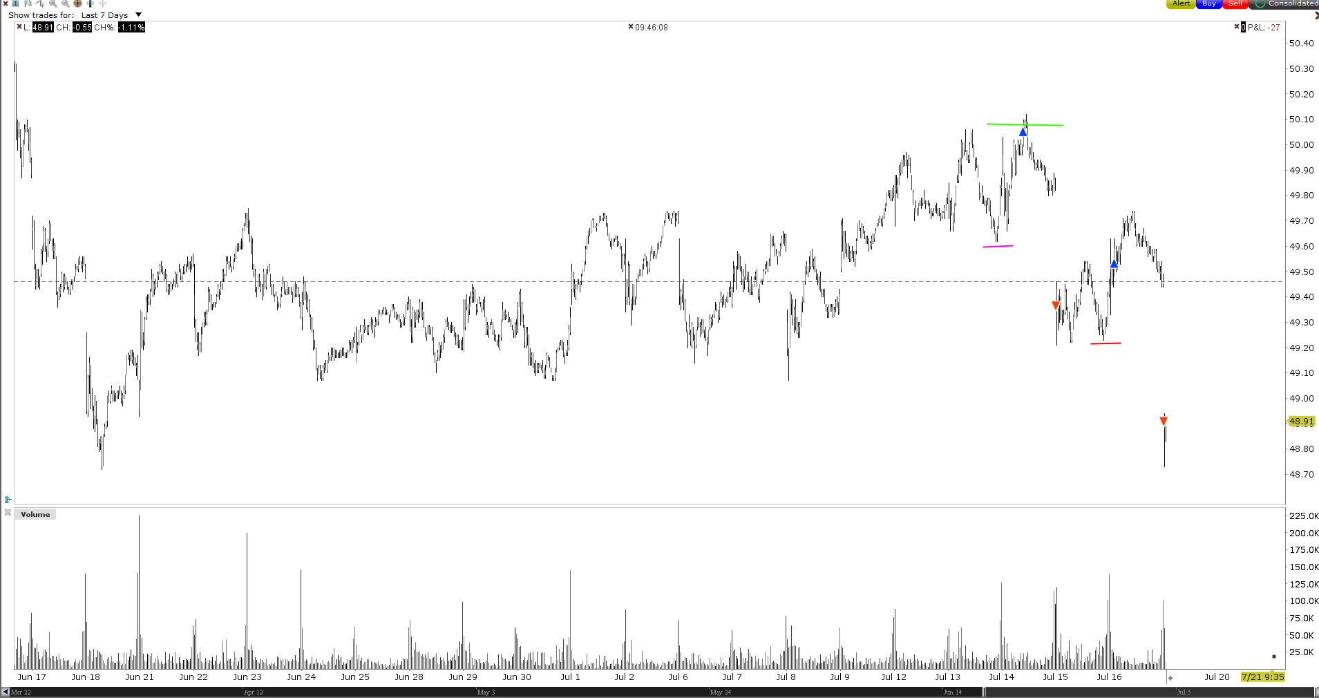Select the green trendline near 50.10
Screen dimensions: 1319x698
(1025, 124)
